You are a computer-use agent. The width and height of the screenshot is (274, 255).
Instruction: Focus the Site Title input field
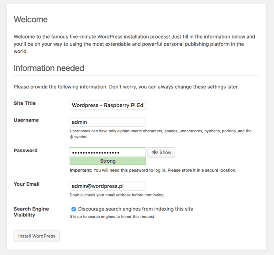(108, 105)
